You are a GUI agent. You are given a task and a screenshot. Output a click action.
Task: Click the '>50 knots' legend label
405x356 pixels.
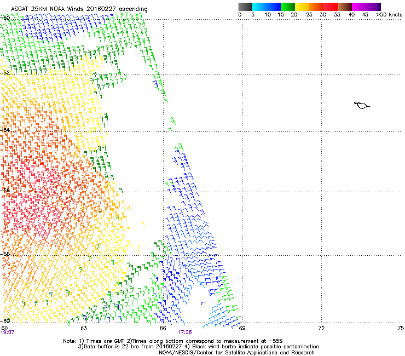coord(389,15)
